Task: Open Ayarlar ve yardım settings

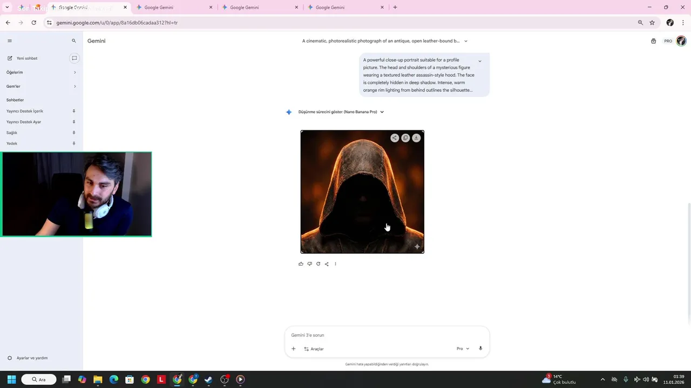Action: [28, 358]
